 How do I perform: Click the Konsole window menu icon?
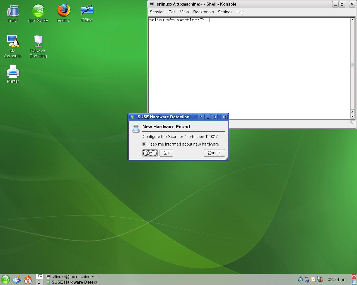click(x=151, y=4)
